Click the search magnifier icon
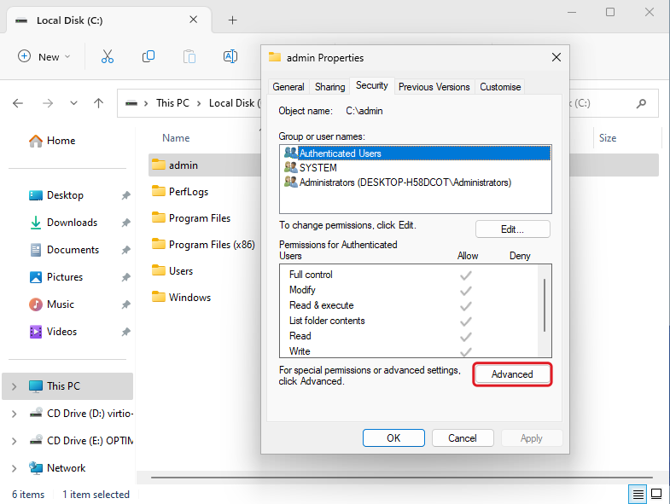The image size is (670, 504). point(641,103)
